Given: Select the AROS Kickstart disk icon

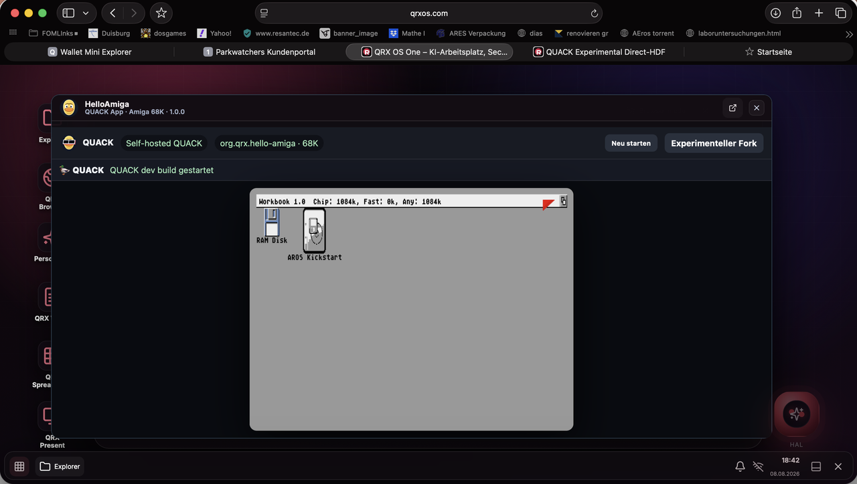Looking at the screenshot, I should pyautogui.click(x=315, y=235).
